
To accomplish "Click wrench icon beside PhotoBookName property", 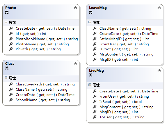I will [11, 39].
